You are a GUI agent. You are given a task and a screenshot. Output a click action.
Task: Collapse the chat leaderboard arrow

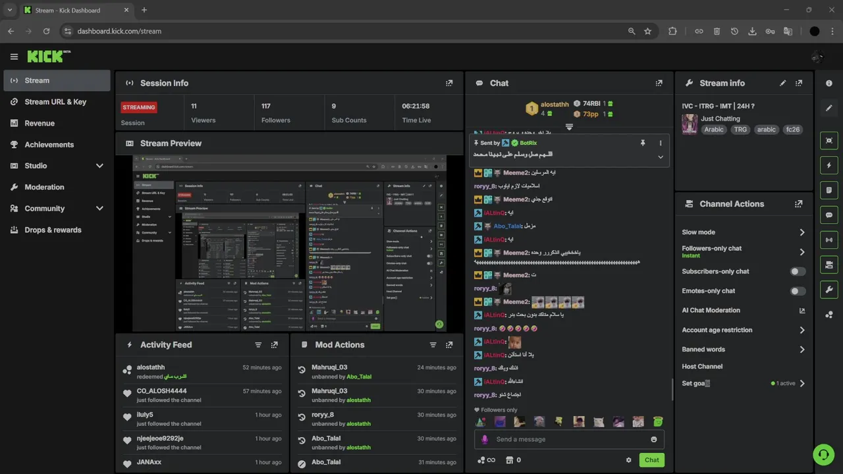tap(569, 126)
